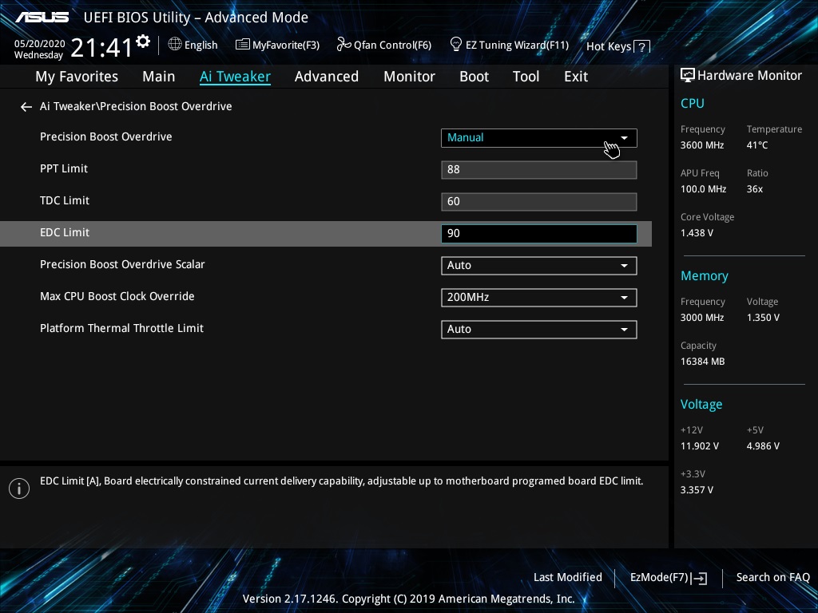Click English language button
The image size is (818, 613).
pos(201,45)
